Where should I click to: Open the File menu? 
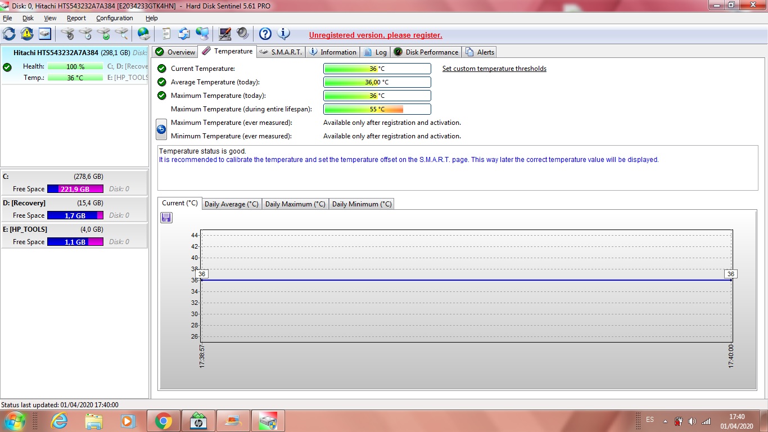click(x=7, y=18)
